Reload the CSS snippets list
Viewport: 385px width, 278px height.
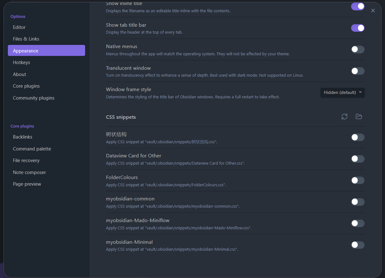[x=344, y=117]
